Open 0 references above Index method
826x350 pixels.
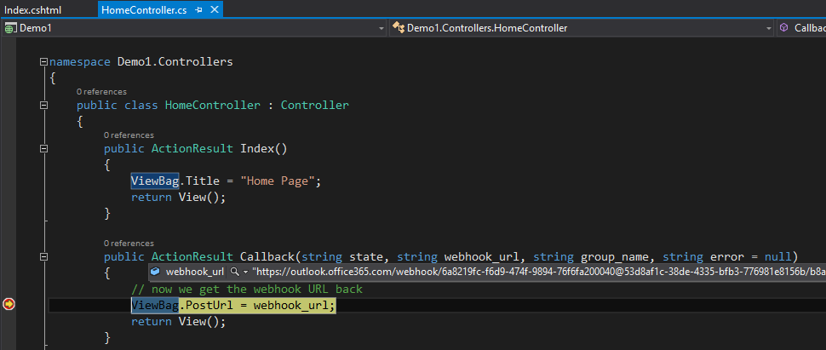point(129,135)
